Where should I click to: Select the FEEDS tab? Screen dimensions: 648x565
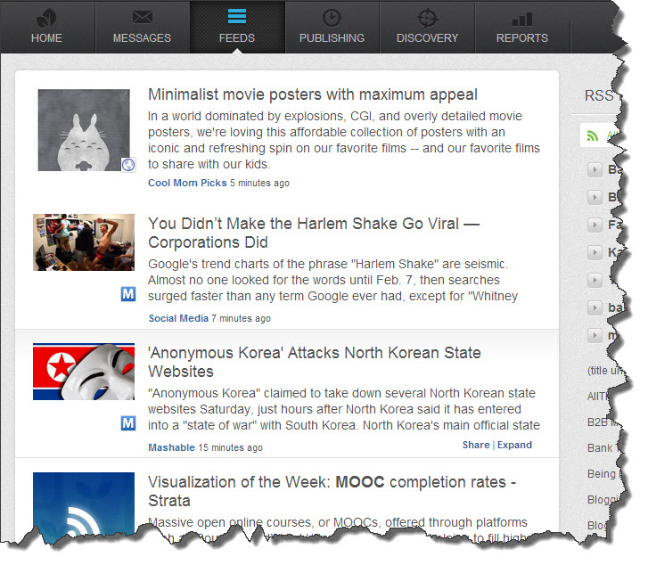tap(237, 27)
